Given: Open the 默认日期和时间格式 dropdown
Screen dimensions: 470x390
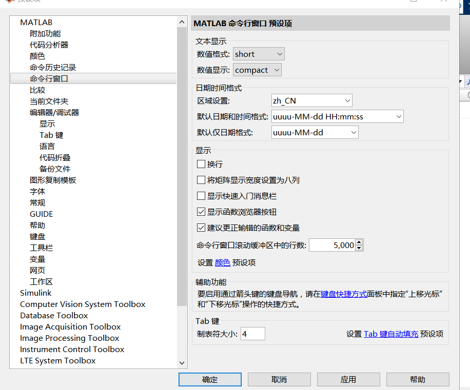Looking at the screenshot, I should (337, 116).
